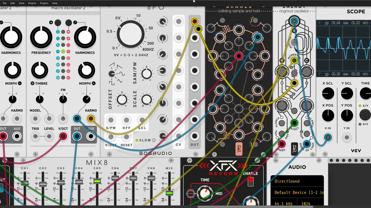Click the top yellow OUT jack on Bogaudio LFO
The height and width of the screenshot is (208, 371).
pyautogui.click(x=194, y=21)
